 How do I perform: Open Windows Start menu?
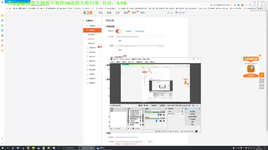2,148
